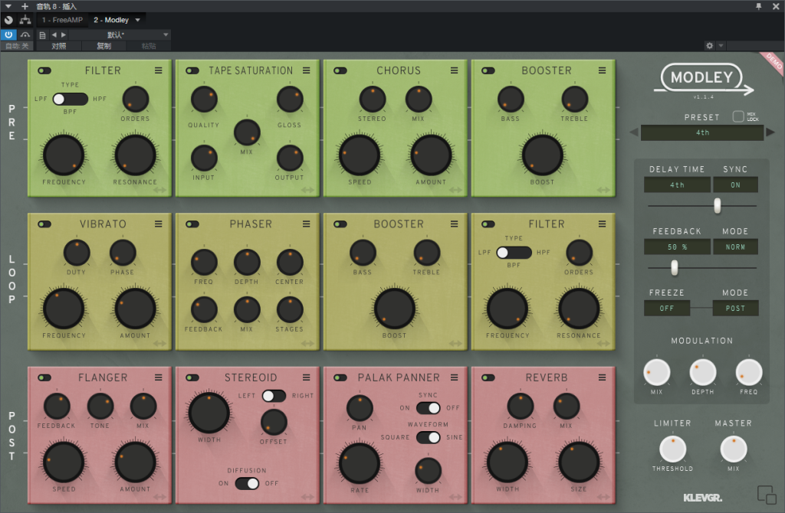Click the KLEVGR. logo link
785x513 pixels.
(x=703, y=498)
